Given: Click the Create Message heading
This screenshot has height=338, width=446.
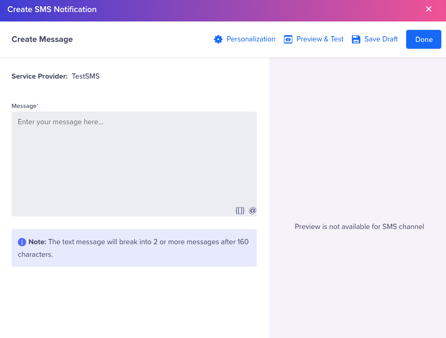Looking at the screenshot, I should coord(42,39).
